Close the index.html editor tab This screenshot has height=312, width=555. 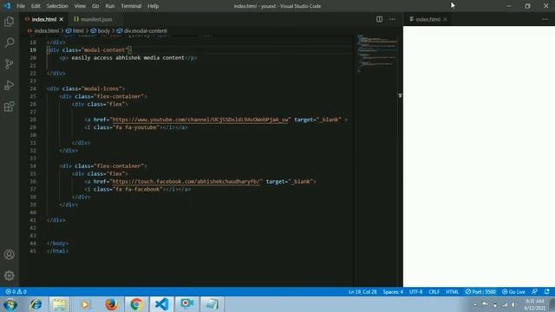62,19
